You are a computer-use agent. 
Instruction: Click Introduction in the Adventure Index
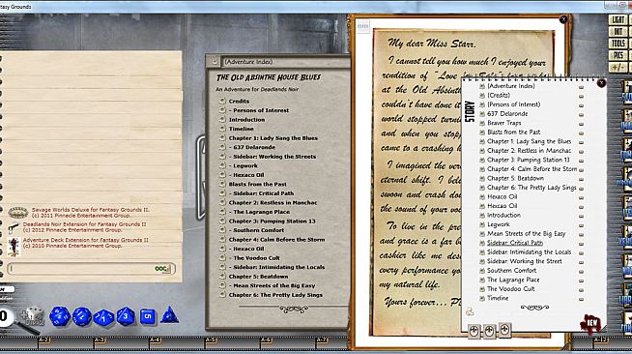tap(246, 120)
